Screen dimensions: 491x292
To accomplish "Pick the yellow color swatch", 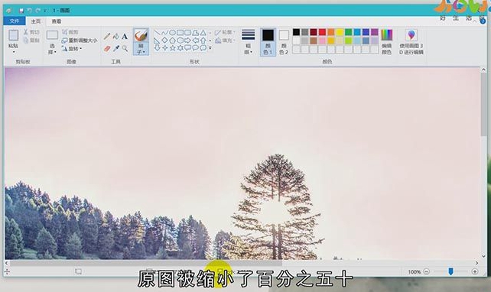I will click(340, 32).
